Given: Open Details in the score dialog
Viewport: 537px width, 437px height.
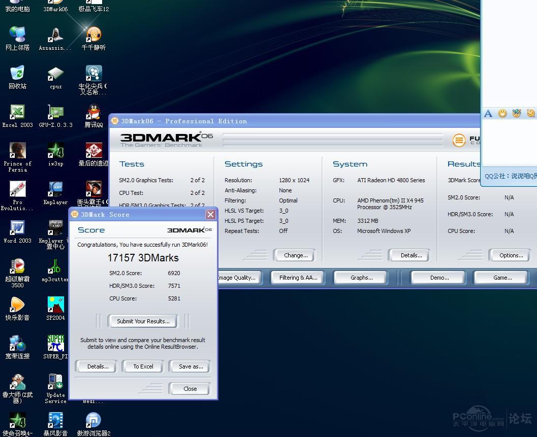Looking at the screenshot, I should (97, 366).
